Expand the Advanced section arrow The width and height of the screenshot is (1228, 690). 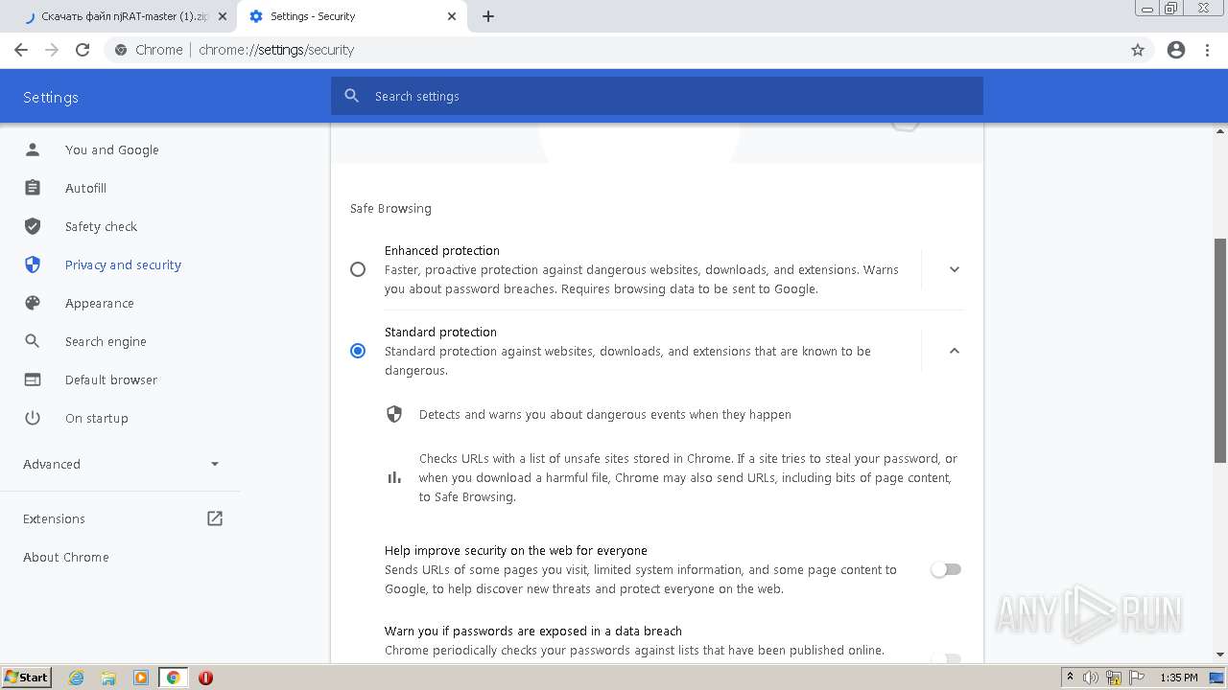click(x=215, y=464)
